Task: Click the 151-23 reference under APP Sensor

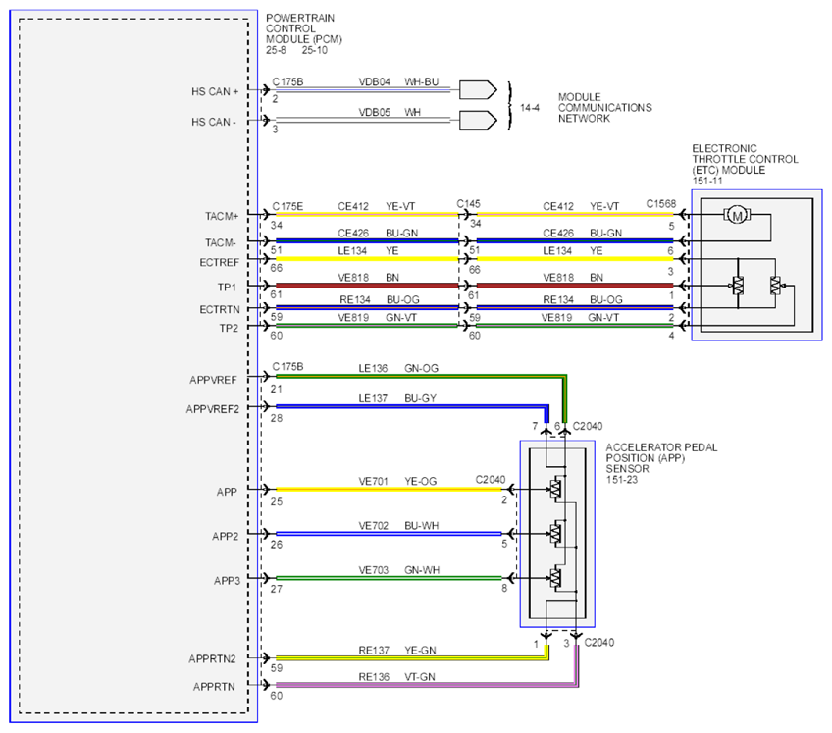Action: 622,480
